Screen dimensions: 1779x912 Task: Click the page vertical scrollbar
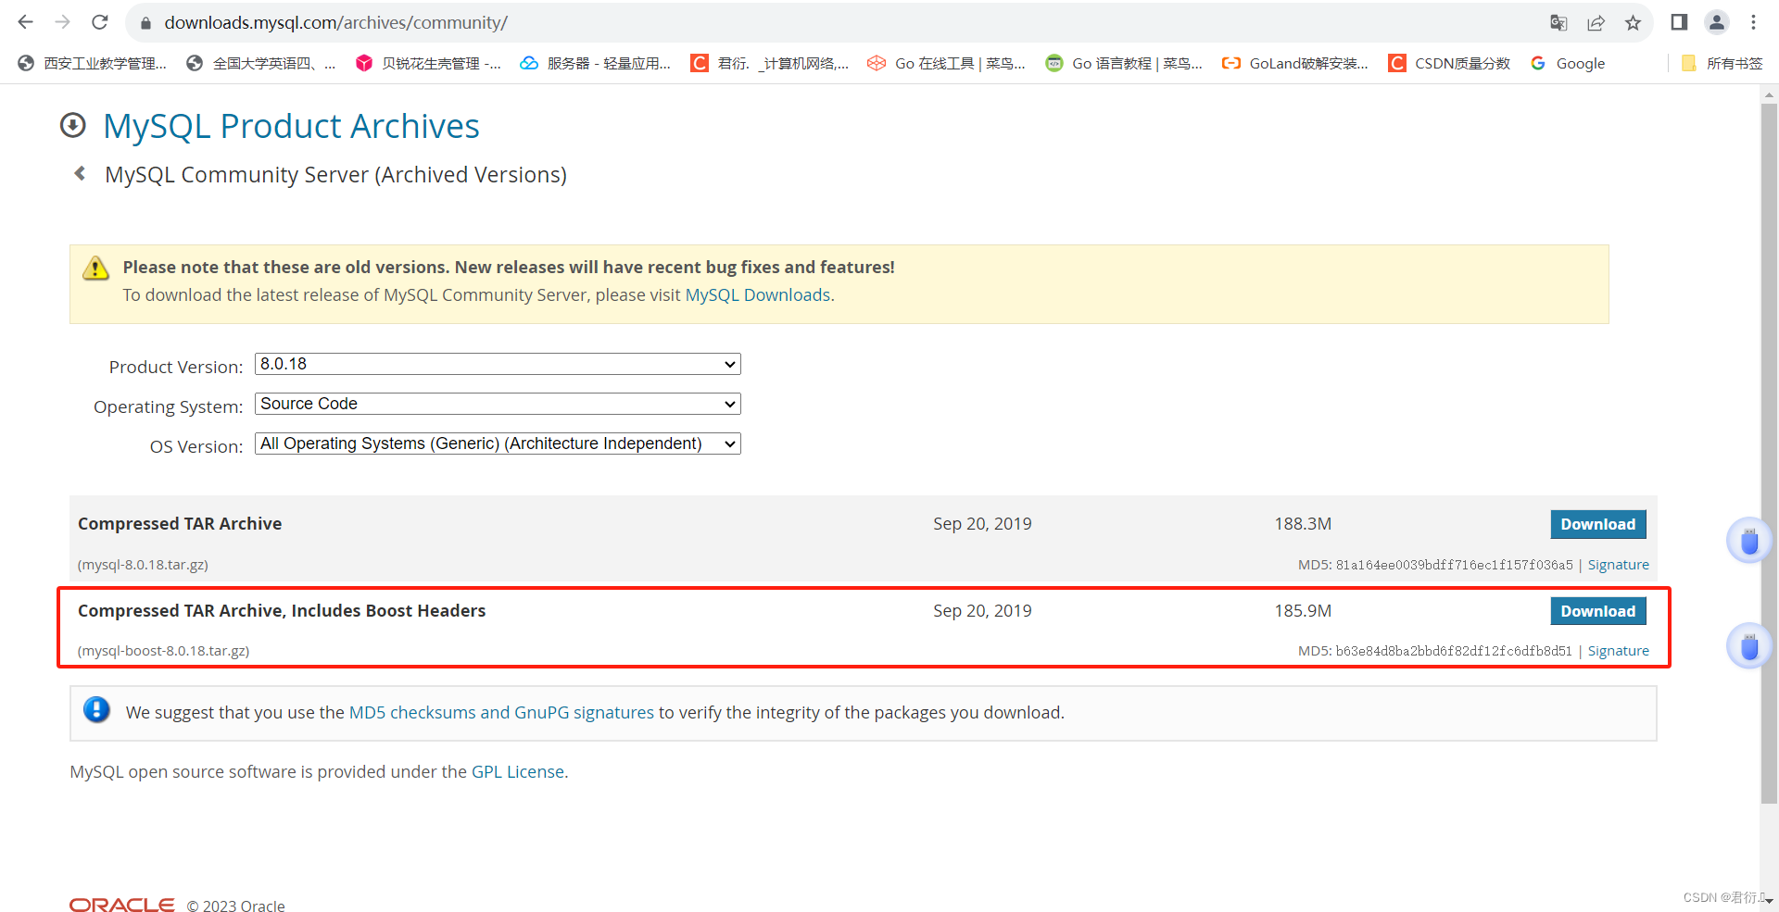(x=1769, y=454)
